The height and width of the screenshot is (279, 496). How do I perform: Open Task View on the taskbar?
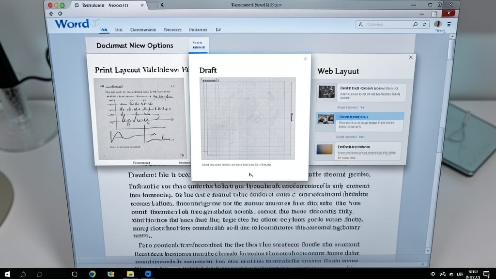tap(74, 274)
